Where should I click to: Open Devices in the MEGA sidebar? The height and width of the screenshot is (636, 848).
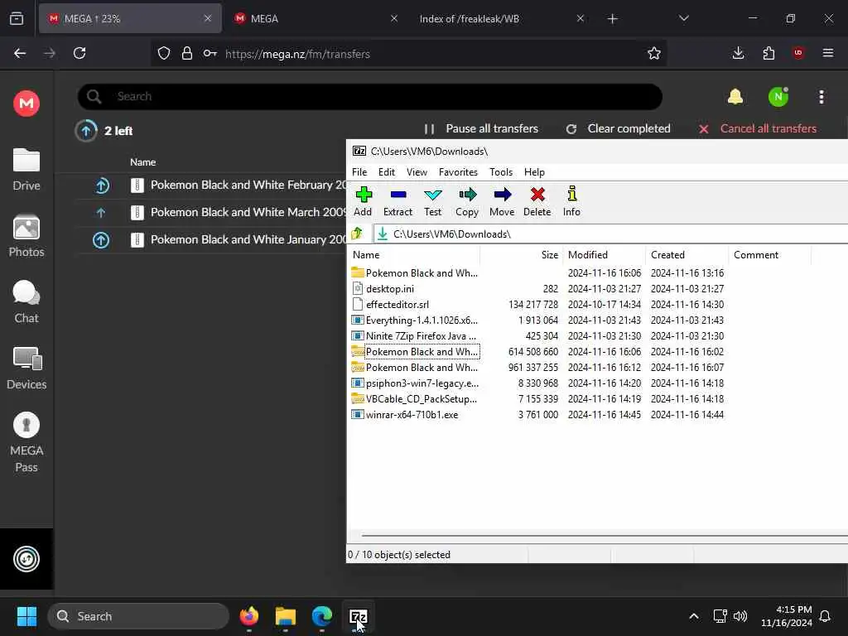click(x=26, y=369)
